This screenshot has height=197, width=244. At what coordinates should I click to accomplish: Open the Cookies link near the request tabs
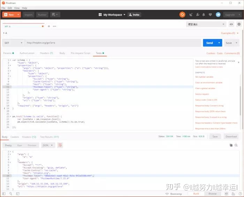211,53
